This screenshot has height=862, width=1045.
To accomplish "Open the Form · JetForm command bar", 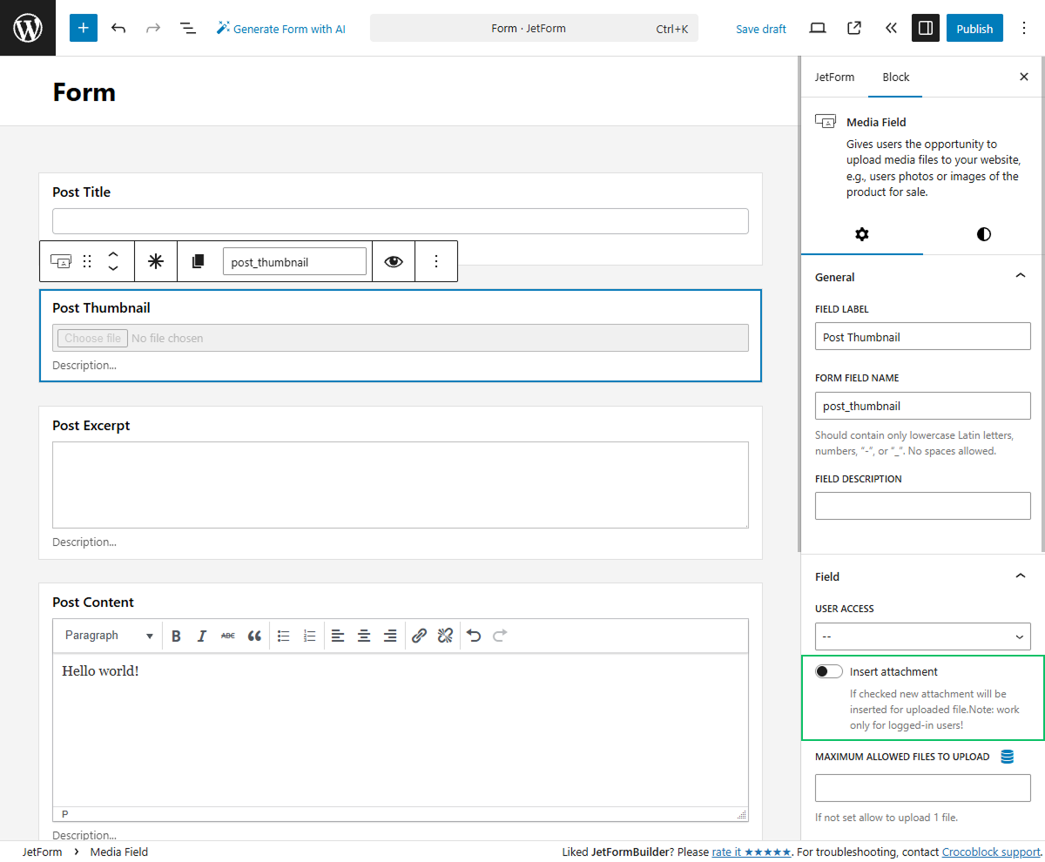I will tap(534, 28).
